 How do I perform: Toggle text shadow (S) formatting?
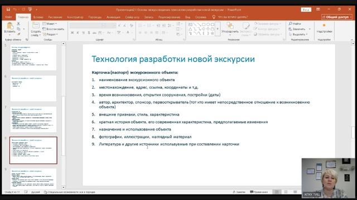pyautogui.click(x=89, y=33)
